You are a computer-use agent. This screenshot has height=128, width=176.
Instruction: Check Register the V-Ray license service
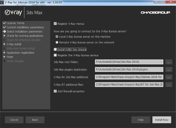pos(55,55)
